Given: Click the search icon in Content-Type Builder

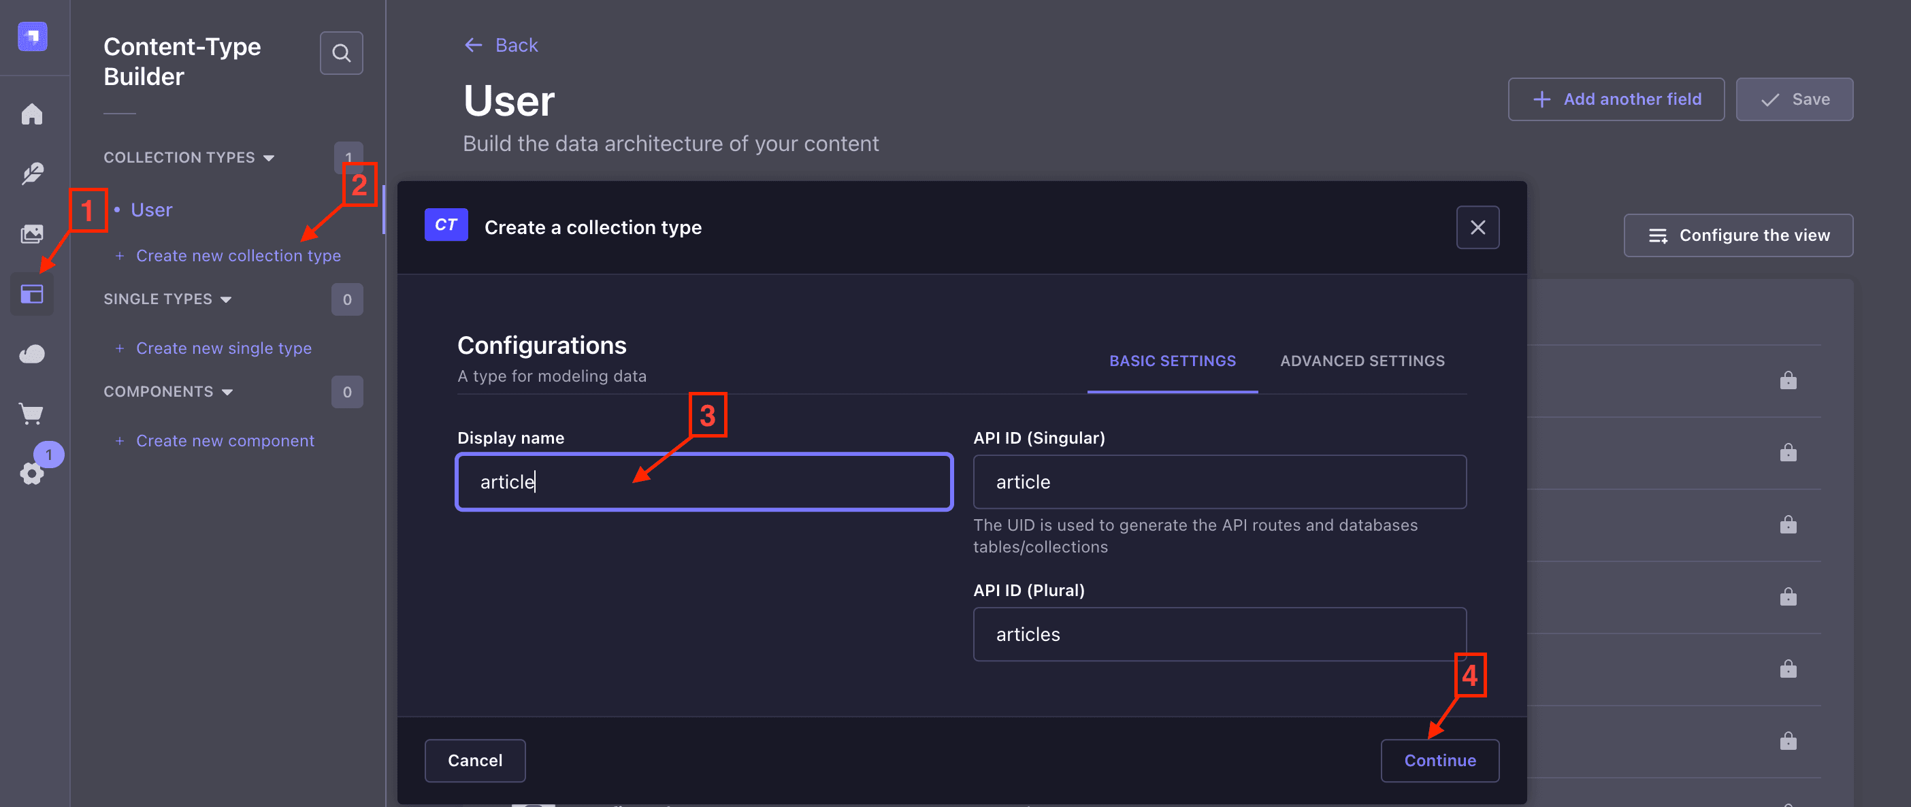Looking at the screenshot, I should [341, 52].
